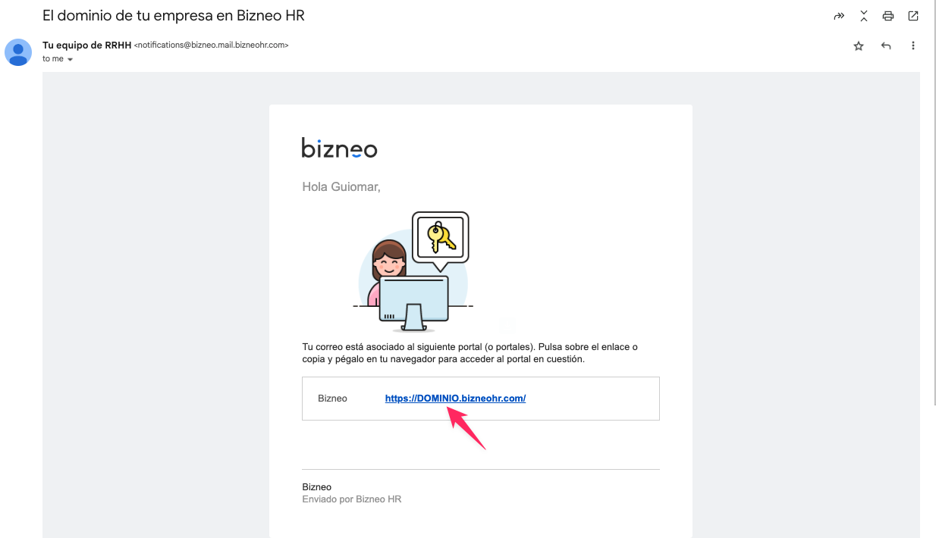Reply to the email with the arrow icon
936x538 pixels.
click(886, 46)
